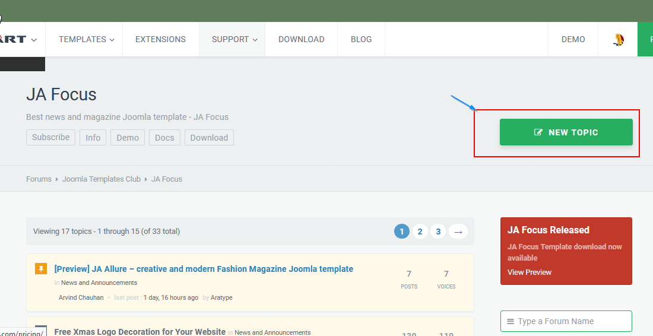Subscribe to the JA Focus forum
This screenshot has width=653, height=336.
51,137
